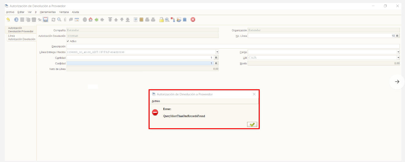Open the active Workflows icon
Viewport: 405px width, 162px height.
[173, 20]
